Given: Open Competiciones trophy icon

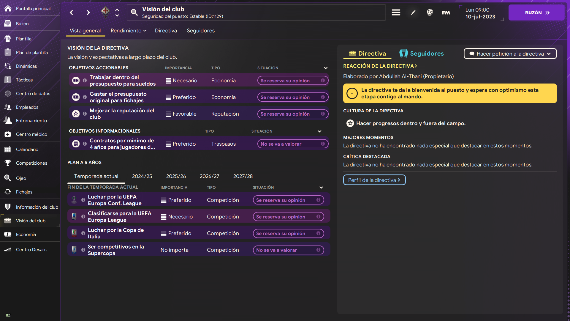Looking at the screenshot, I should [8, 163].
